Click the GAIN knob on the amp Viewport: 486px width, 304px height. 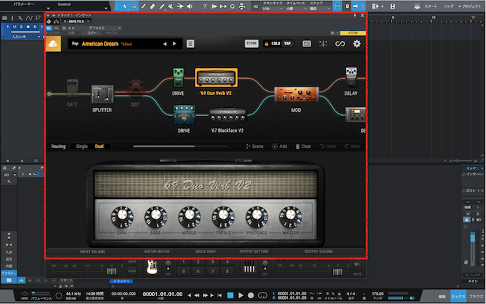pos(122,217)
